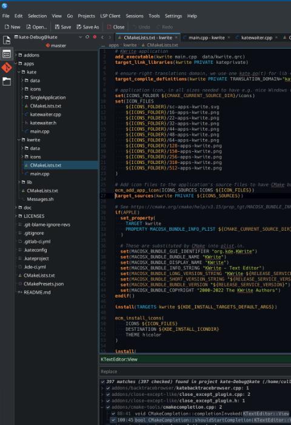Image resolution: width=291 pixels, height=425 pixels.
Task: Click the red close project icon
Action: tap(95, 37)
